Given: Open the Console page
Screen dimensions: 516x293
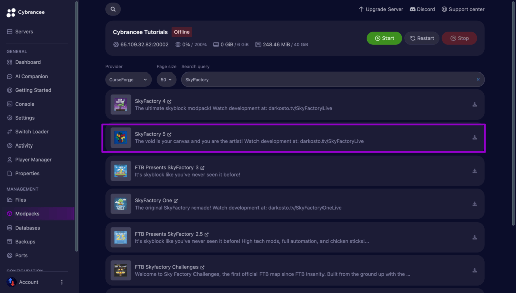Looking at the screenshot, I should pyautogui.click(x=25, y=104).
